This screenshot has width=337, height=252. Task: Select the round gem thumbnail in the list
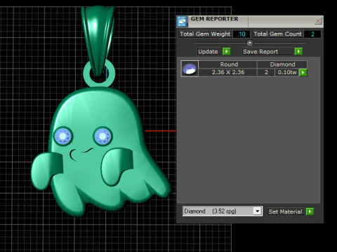click(190, 69)
